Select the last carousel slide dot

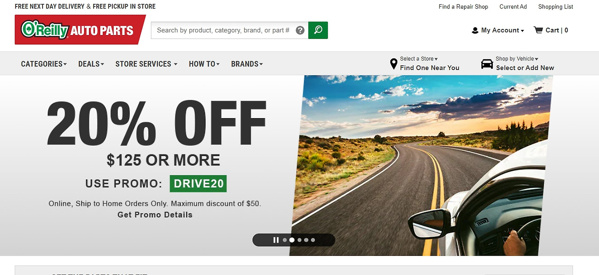pos(313,240)
